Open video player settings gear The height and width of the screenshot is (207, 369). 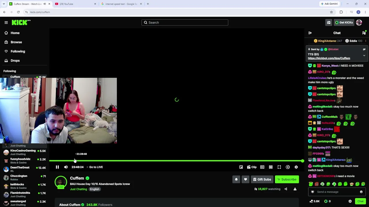[296, 167]
